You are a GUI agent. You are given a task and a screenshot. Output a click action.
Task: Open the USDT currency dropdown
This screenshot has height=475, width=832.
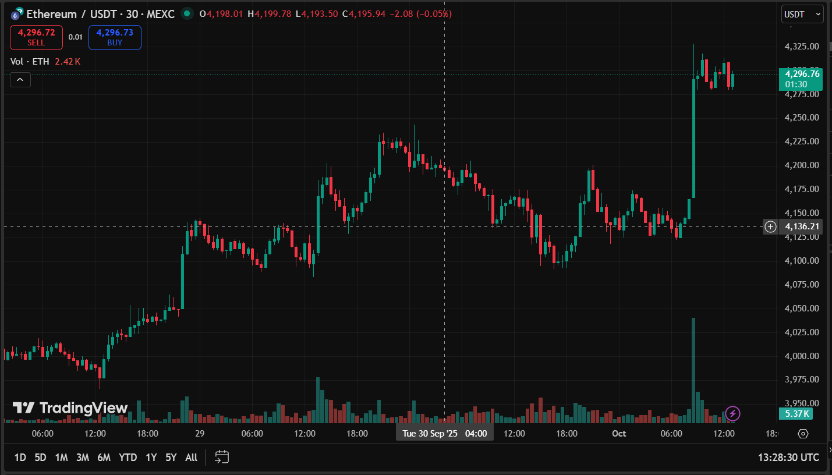[x=802, y=14]
